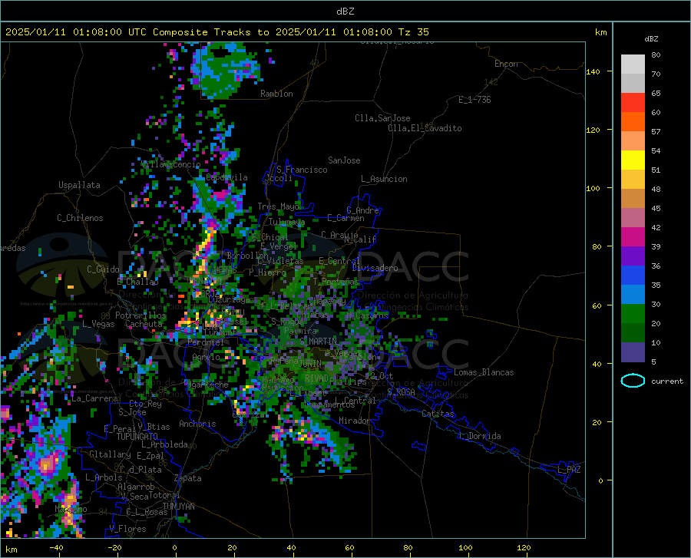Click the 'C_Chilenos' map label
The image size is (691, 558).
[80, 218]
